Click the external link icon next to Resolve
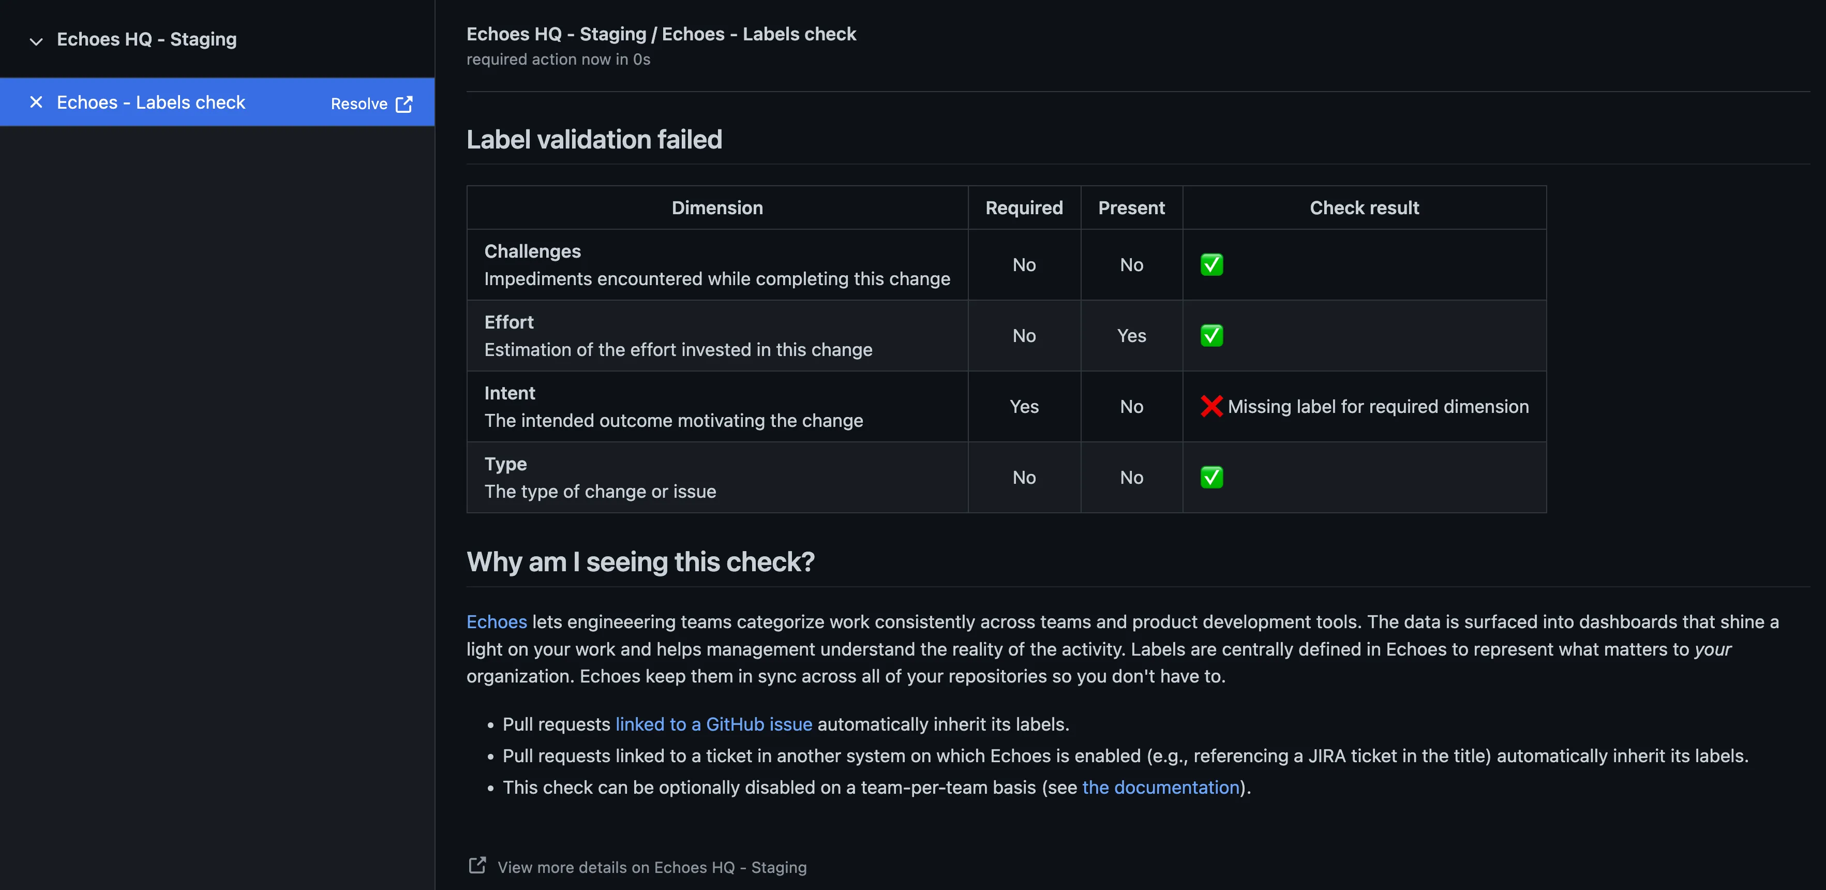Screen dimensions: 1826x890 click(404, 103)
